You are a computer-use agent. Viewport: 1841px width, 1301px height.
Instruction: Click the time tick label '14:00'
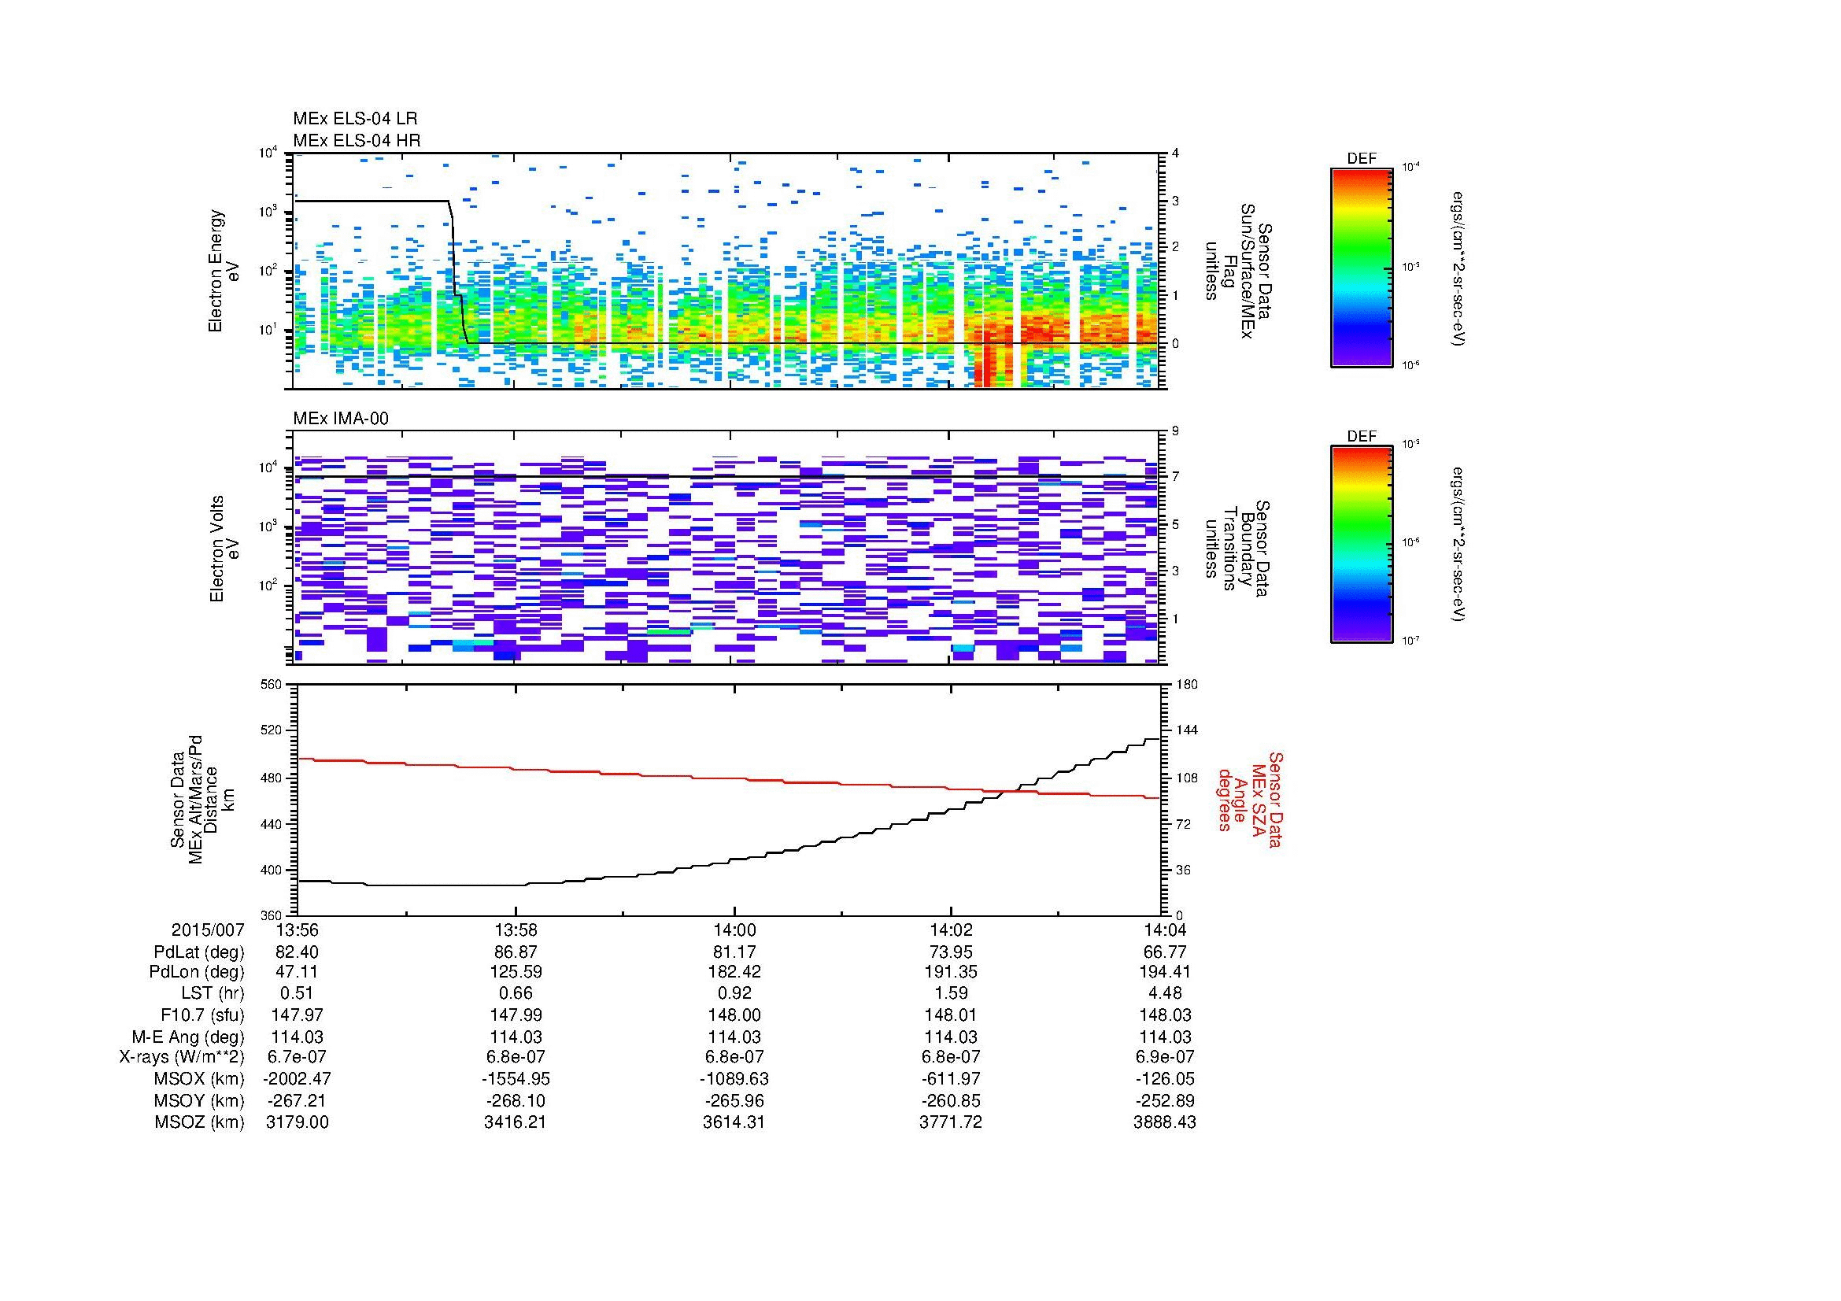point(734,930)
